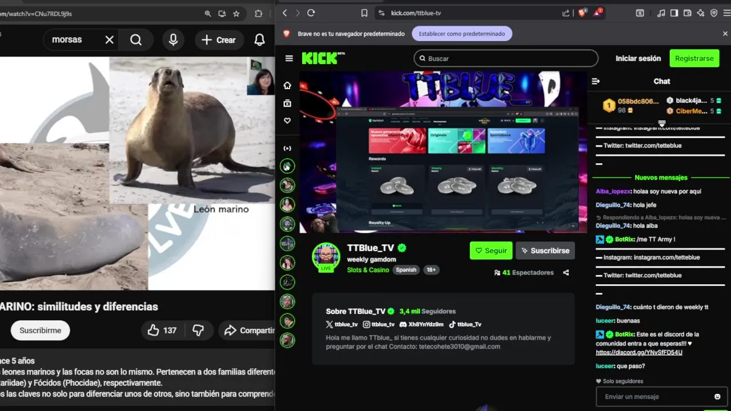Open Brave Wallet icon
The width and height of the screenshot is (731, 411).
[x=687, y=13]
